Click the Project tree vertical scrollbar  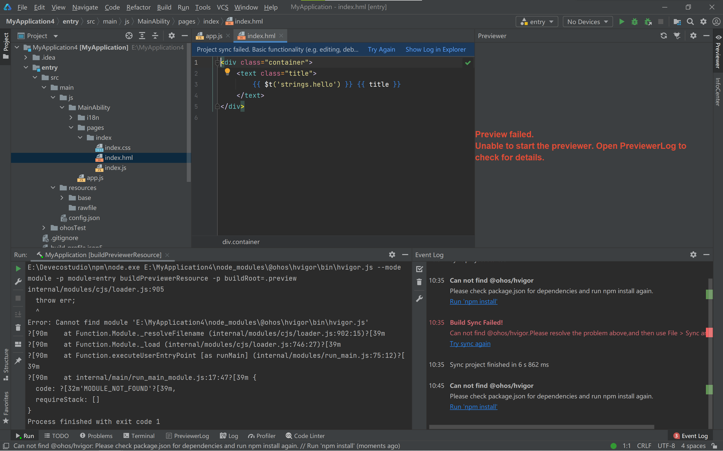click(189, 113)
